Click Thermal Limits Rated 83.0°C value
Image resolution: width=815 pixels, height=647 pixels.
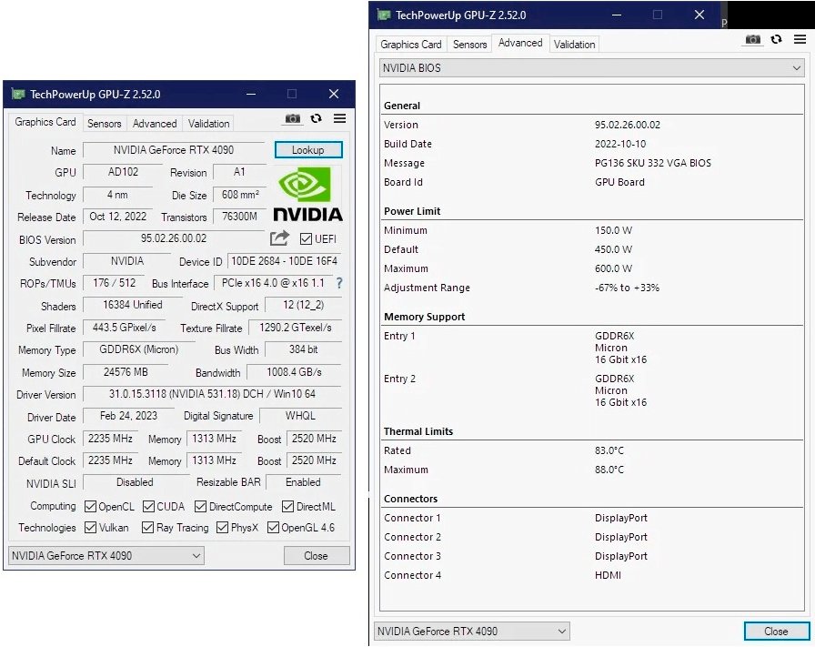click(x=609, y=451)
